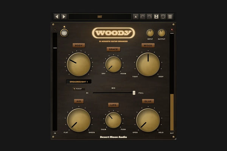
Task: Open the hamburger menu
Action: (x=170, y=17)
